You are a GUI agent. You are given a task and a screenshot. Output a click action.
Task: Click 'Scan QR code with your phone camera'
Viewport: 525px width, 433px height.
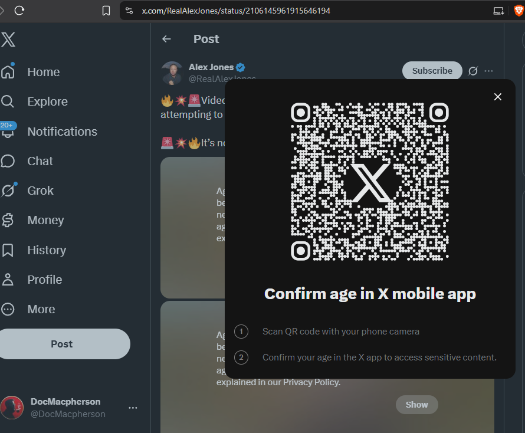(341, 332)
